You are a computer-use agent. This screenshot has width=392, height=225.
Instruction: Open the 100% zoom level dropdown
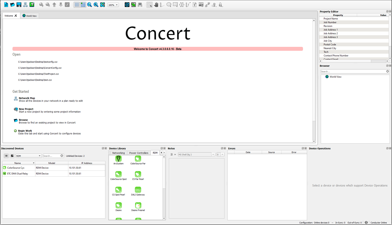[x=113, y=5]
